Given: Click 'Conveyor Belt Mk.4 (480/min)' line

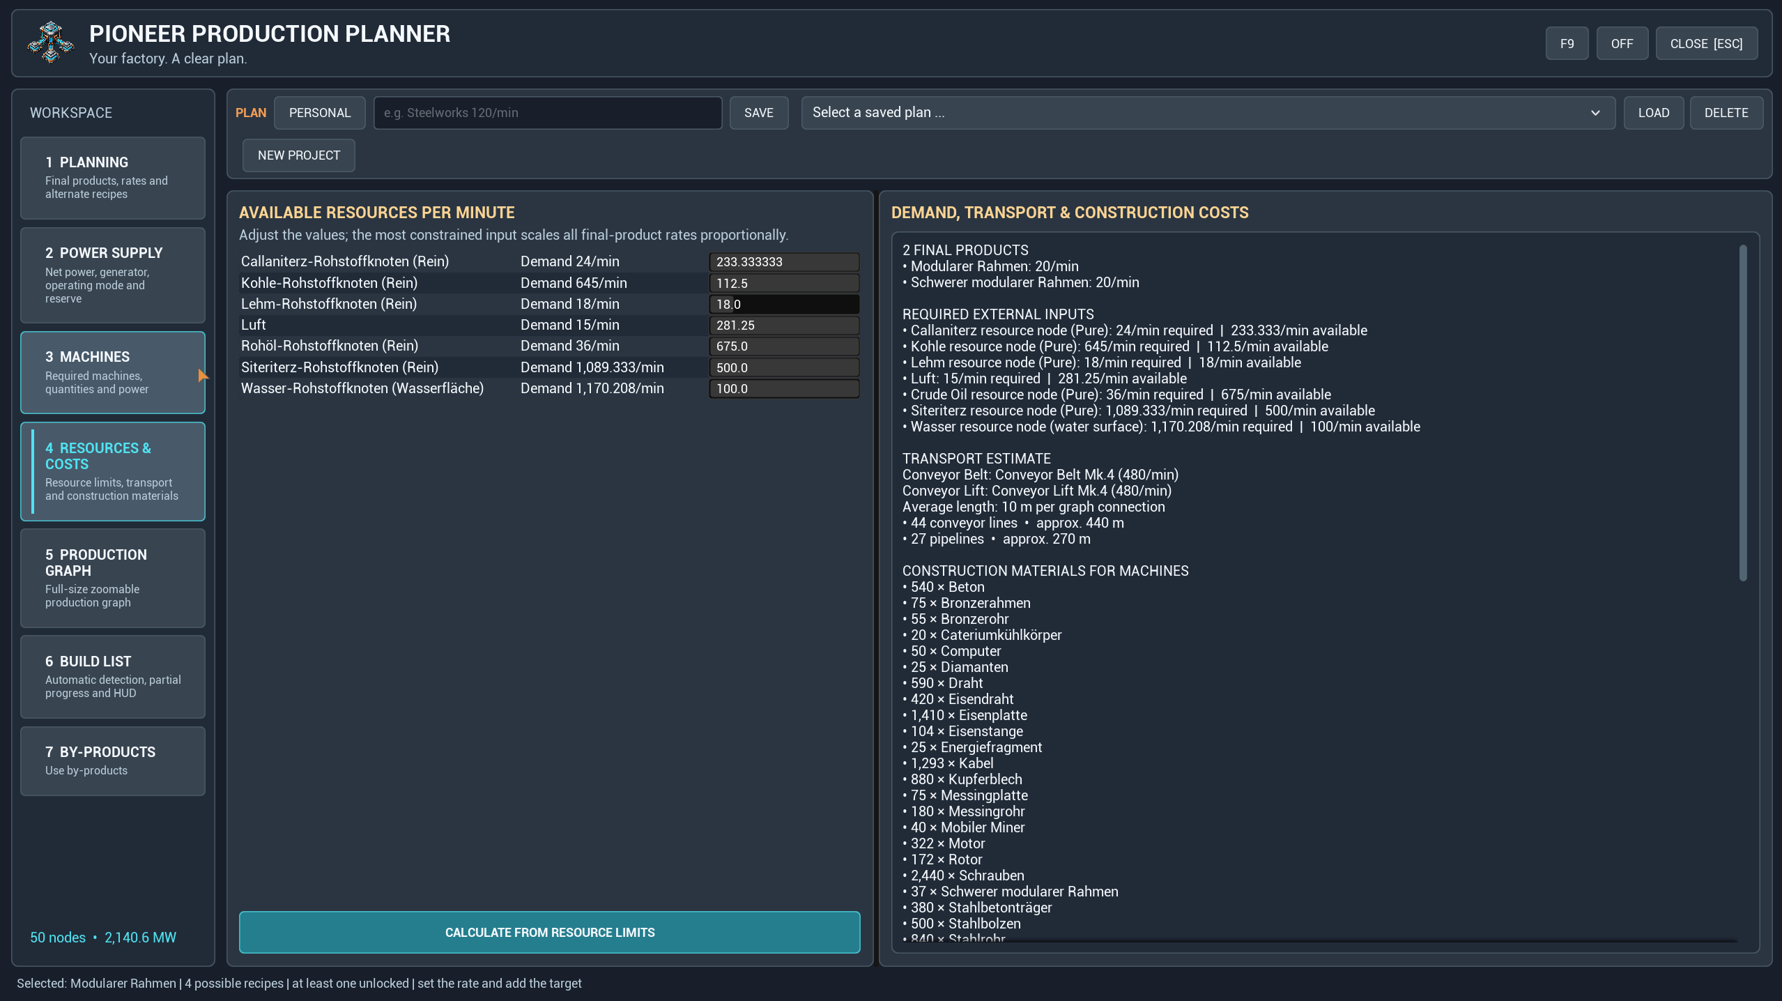Looking at the screenshot, I should coord(1040,475).
